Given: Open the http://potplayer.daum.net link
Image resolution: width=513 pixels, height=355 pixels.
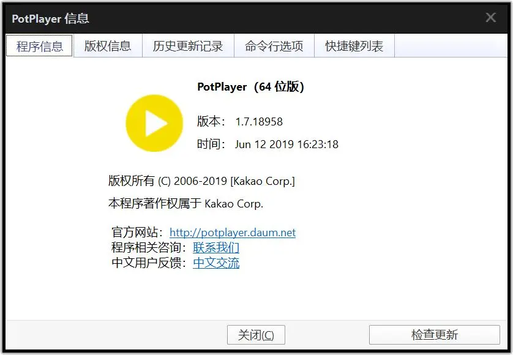Looking at the screenshot, I should 233,233.
